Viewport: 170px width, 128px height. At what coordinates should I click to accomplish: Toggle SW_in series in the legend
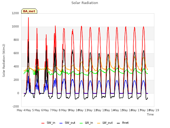48,123
